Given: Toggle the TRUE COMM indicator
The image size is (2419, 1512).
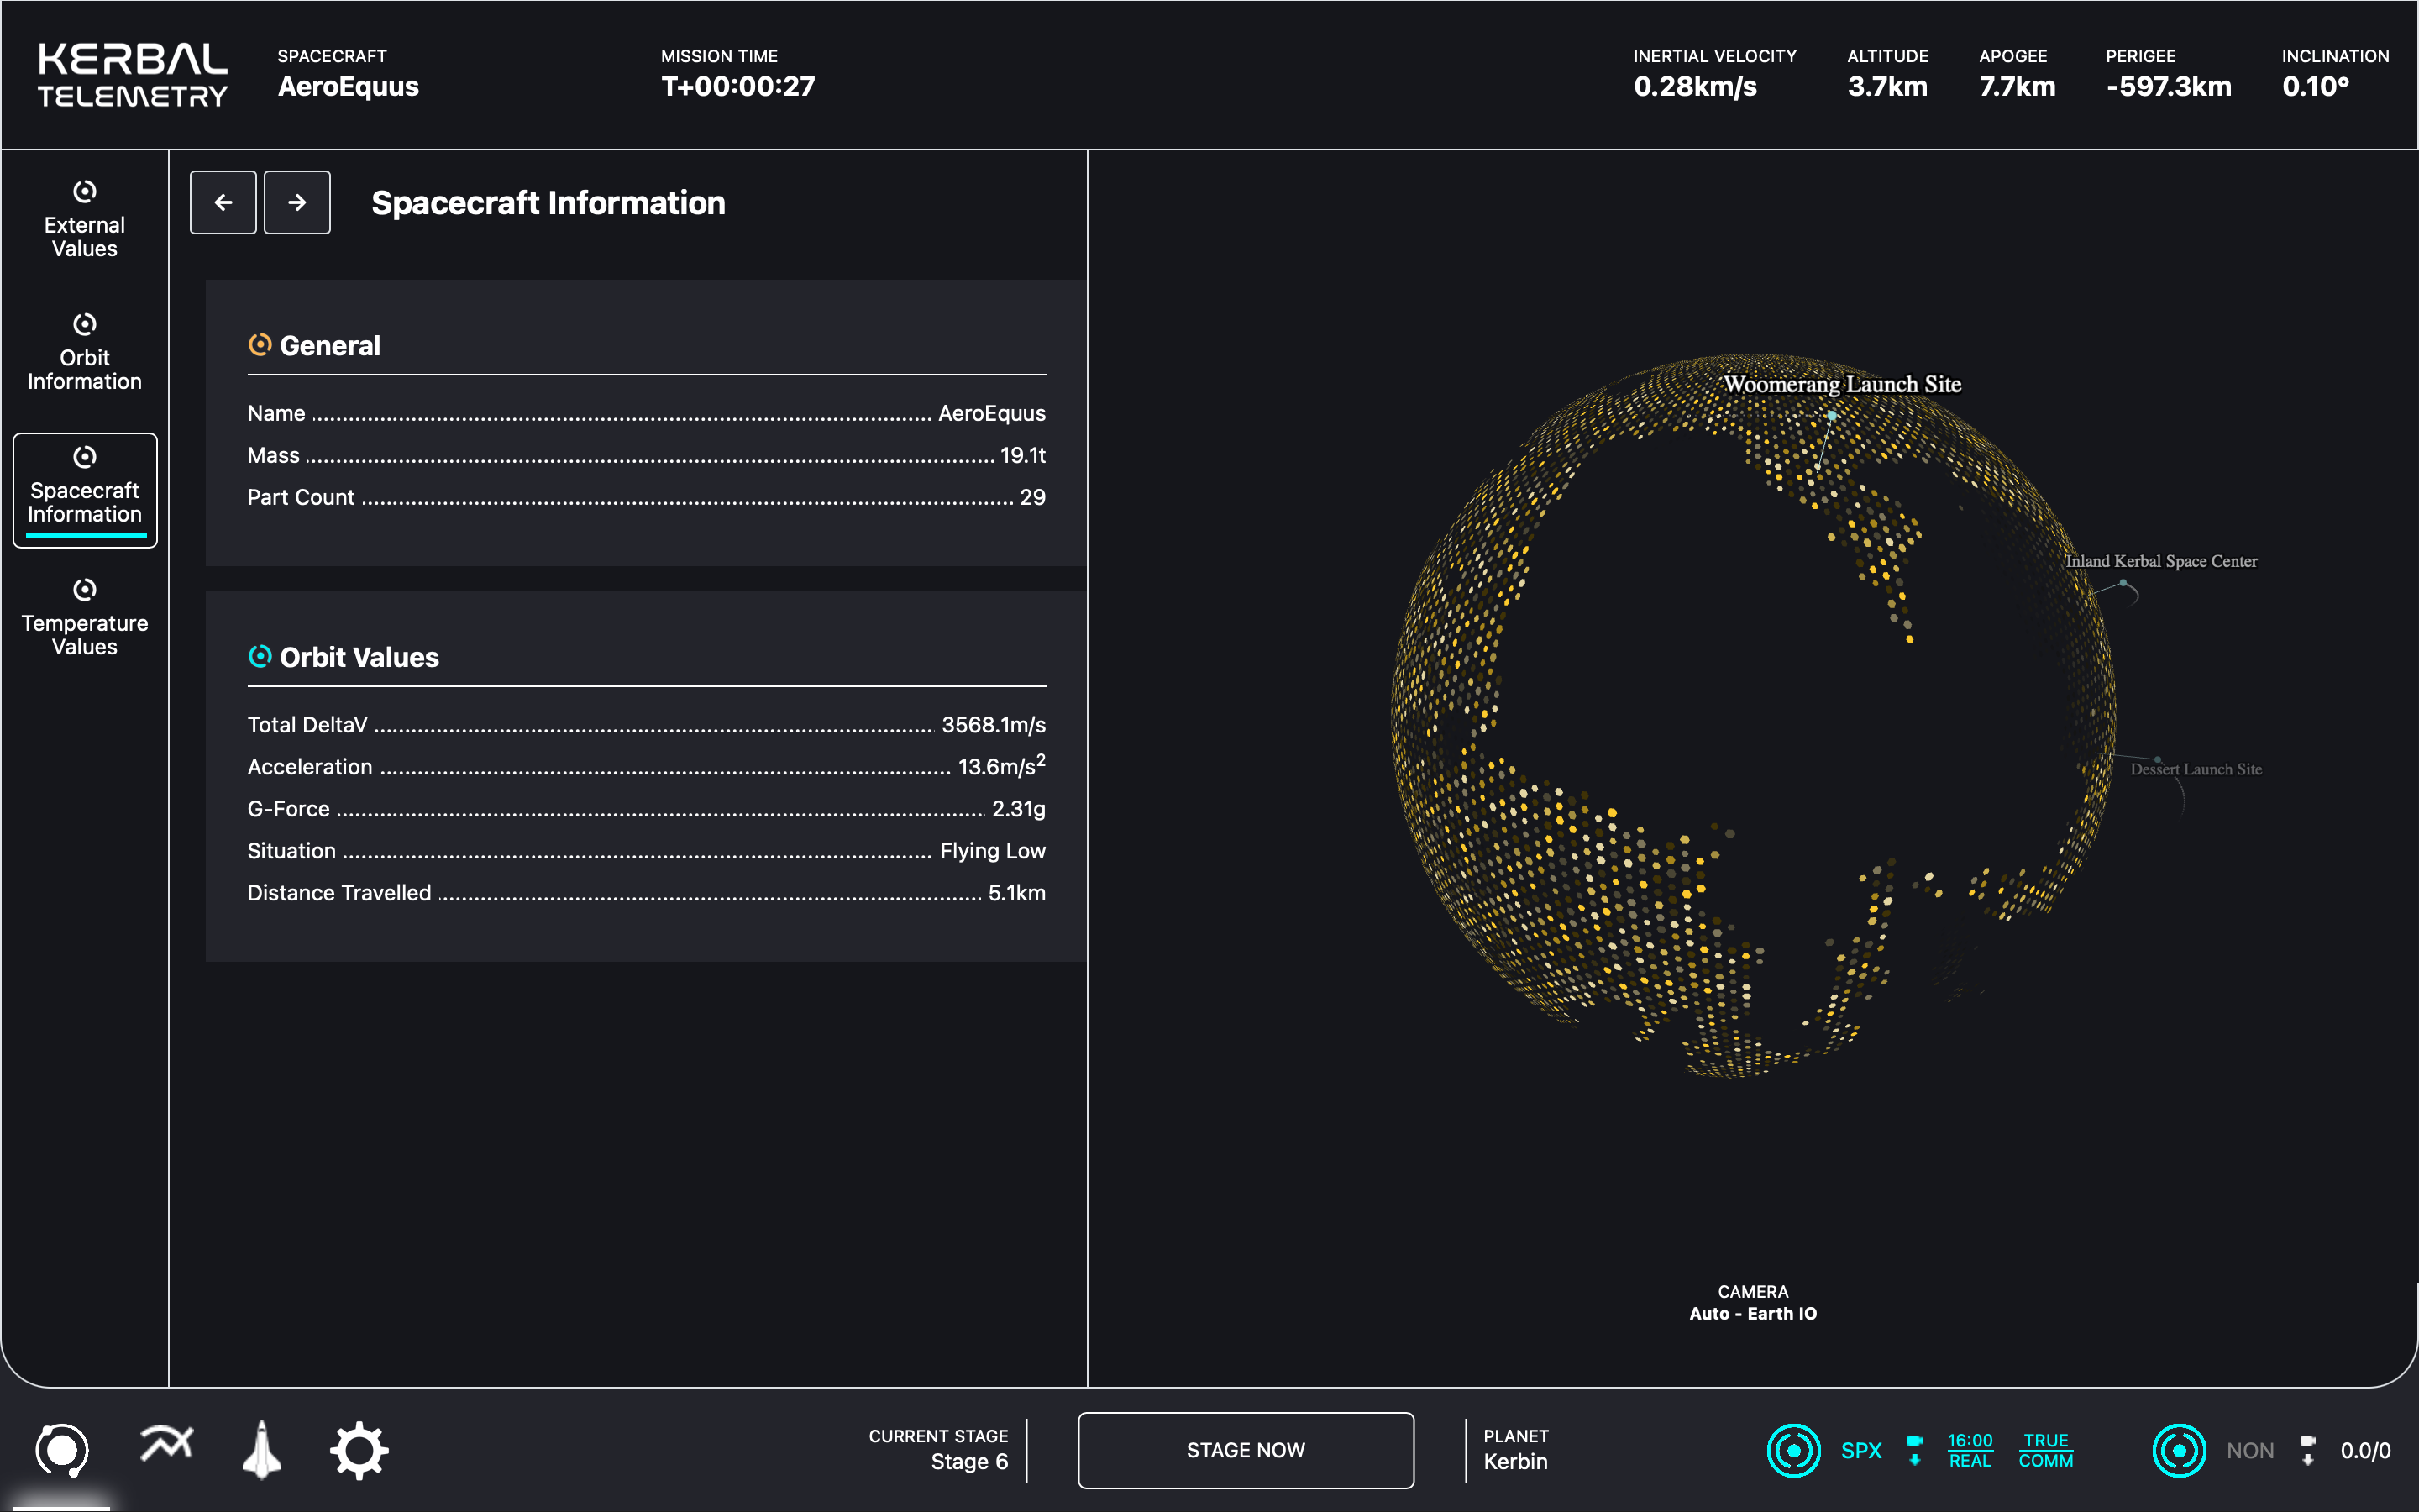Looking at the screenshot, I should (x=2045, y=1450).
